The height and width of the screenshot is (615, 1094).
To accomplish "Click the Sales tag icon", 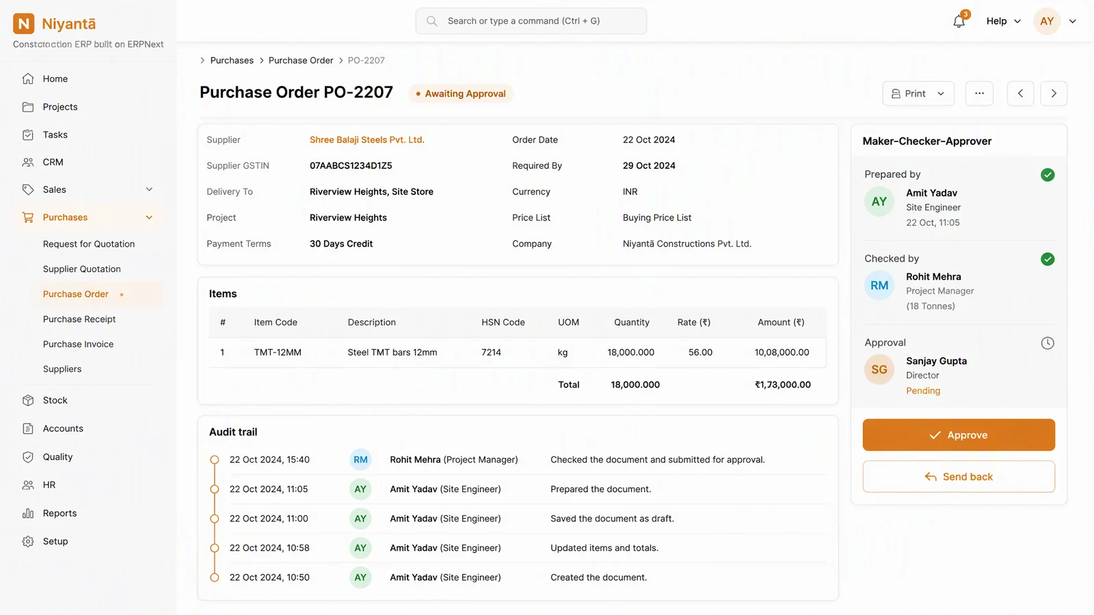I will (x=28, y=189).
